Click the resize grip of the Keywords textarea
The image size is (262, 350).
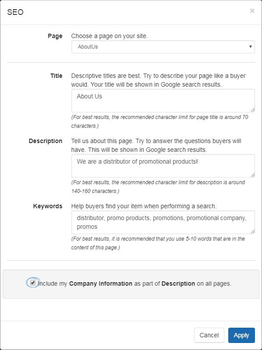coord(253,231)
